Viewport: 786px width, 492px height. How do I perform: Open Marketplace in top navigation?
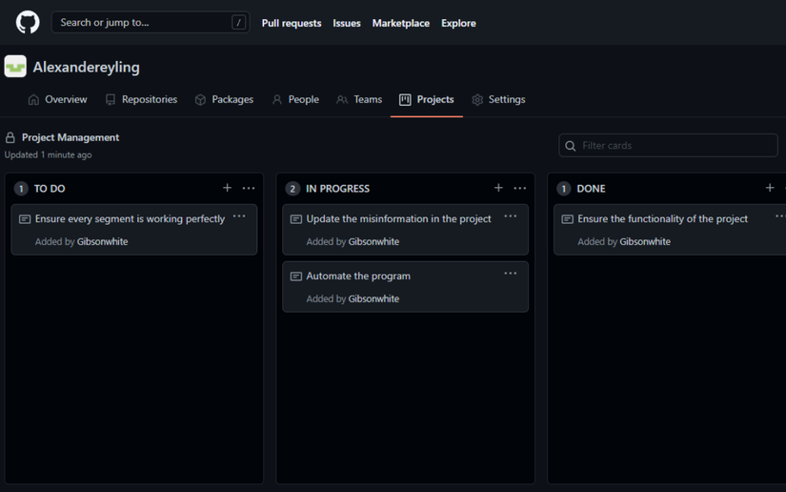(x=400, y=23)
